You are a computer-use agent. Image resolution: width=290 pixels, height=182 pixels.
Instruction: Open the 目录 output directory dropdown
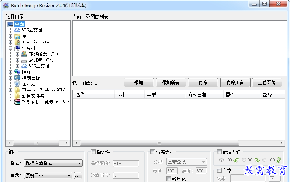pos(48,175)
